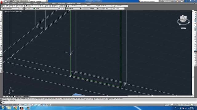Click the ViewCube top face
The image size is (197, 110).
tap(183, 16)
